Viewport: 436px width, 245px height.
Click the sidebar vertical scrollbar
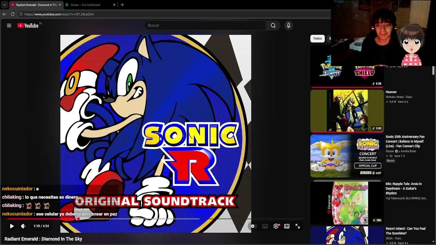click(x=433, y=70)
